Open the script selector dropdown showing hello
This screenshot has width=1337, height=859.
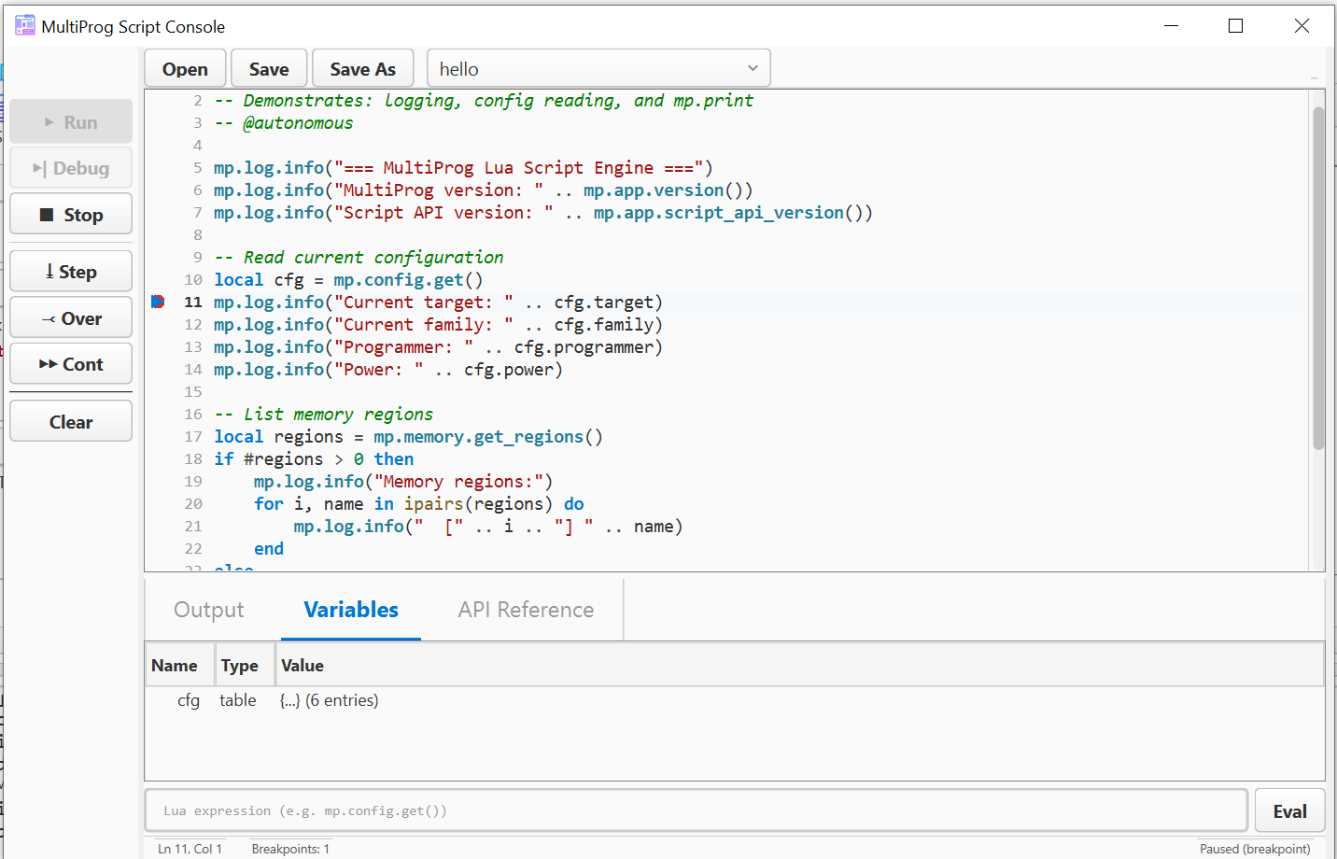[598, 69]
